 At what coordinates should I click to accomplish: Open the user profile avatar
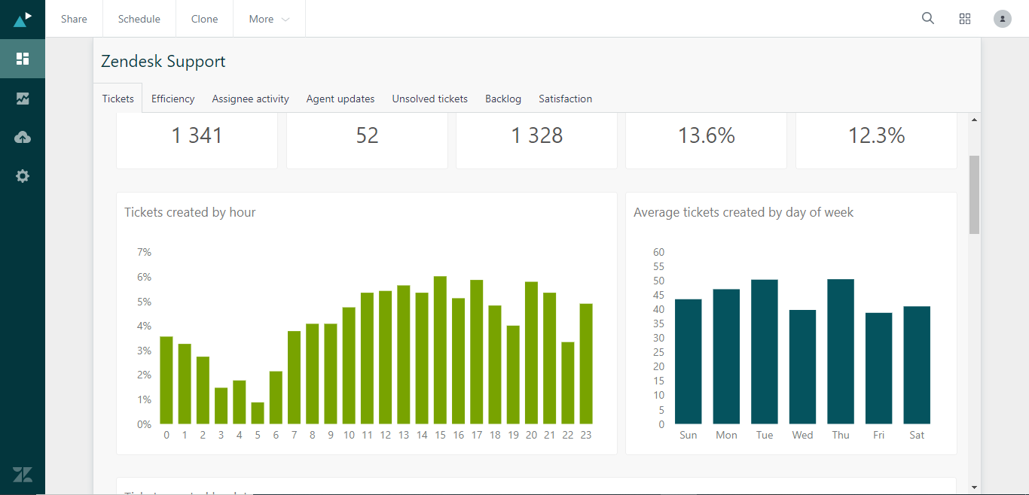[1002, 19]
